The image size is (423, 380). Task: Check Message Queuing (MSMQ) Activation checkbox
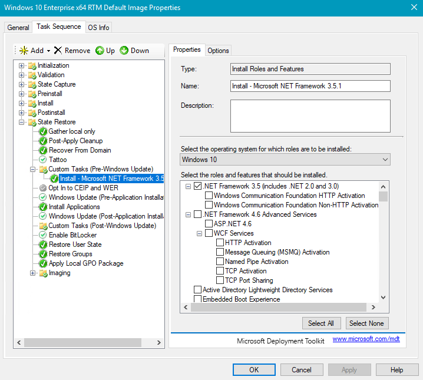(x=220, y=252)
